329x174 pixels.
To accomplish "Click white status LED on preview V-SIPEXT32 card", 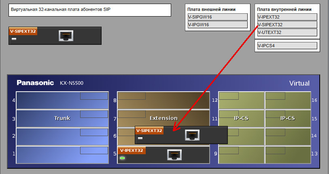I will click(14, 39).
